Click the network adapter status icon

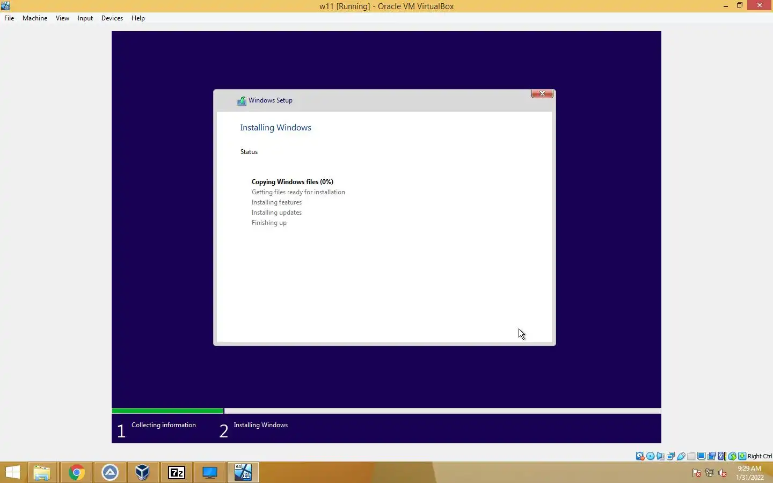pos(670,456)
